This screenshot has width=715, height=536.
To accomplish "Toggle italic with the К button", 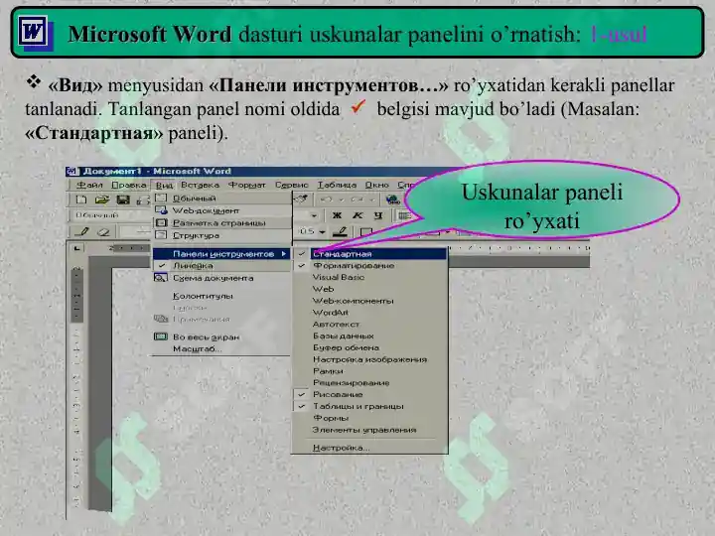I will (x=357, y=215).
